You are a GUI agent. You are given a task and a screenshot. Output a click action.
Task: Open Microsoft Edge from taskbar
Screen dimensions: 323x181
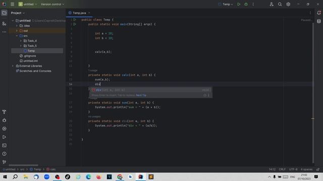point(88,176)
